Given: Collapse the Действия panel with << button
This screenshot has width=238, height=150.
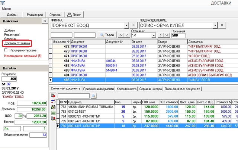Looking at the screenshot, I should click(45, 21).
